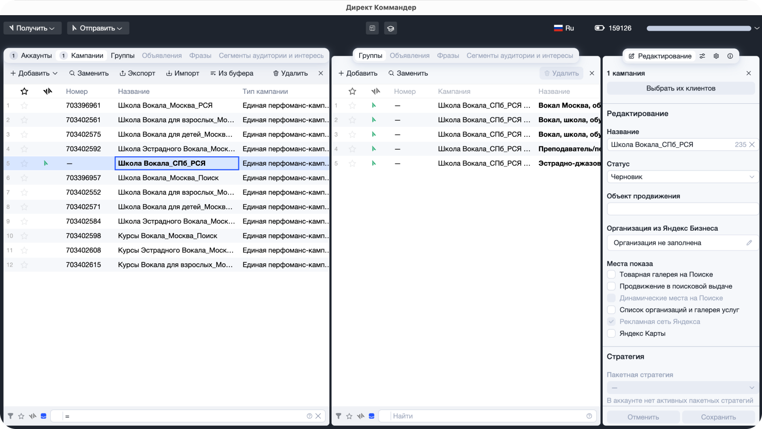Open the Пакетная стратегия dropdown
Screen dimensions: 762x429
[682, 388]
